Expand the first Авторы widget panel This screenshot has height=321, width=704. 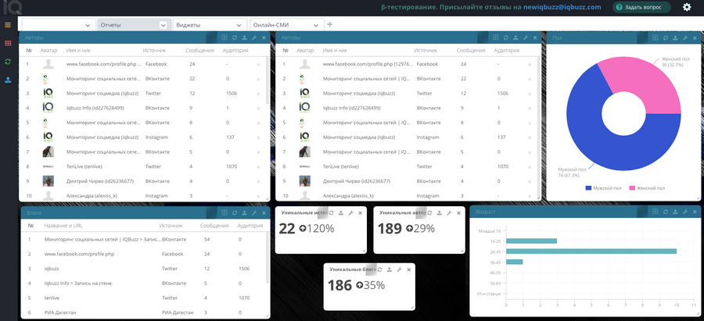(x=224, y=37)
